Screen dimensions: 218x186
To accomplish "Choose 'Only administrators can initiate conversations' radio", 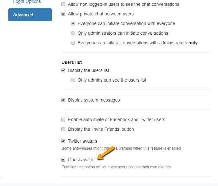I will 73,33.
